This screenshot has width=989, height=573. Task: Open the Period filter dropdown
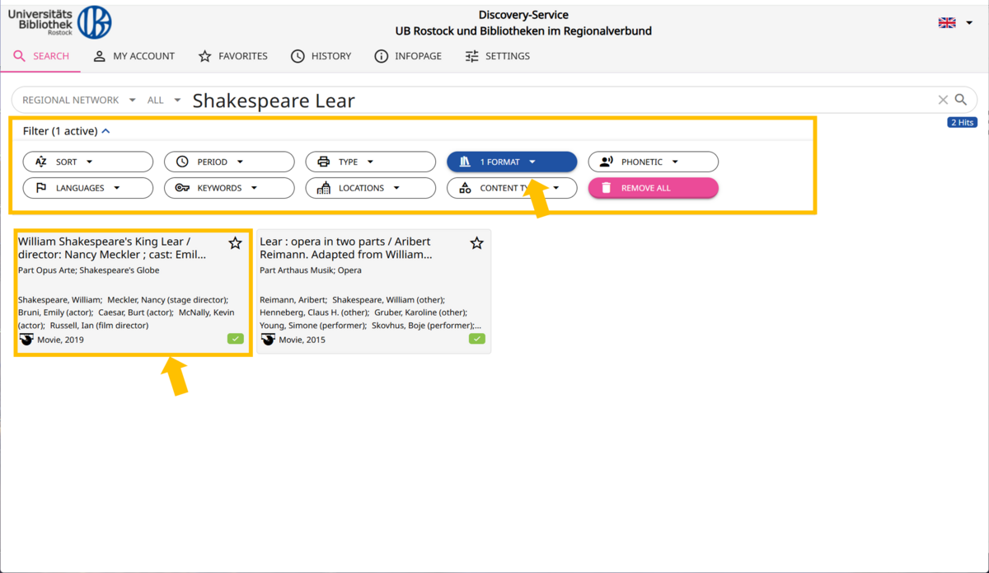[x=229, y=162]
